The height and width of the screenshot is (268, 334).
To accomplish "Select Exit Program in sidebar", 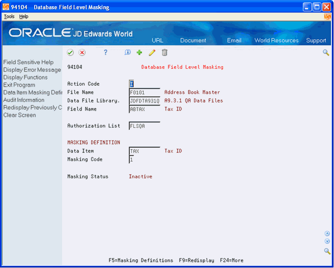I will pos(19,85).
